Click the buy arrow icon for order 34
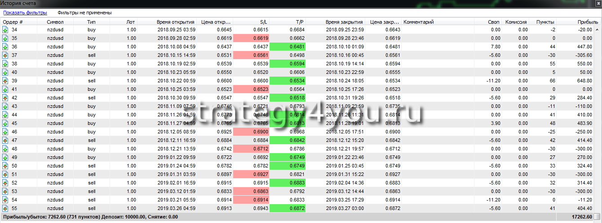Viewport: 602px width, 223px height. 5,30
